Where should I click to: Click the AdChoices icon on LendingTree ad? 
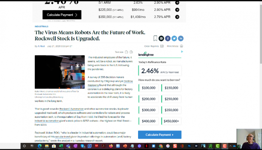coord(182,52)
